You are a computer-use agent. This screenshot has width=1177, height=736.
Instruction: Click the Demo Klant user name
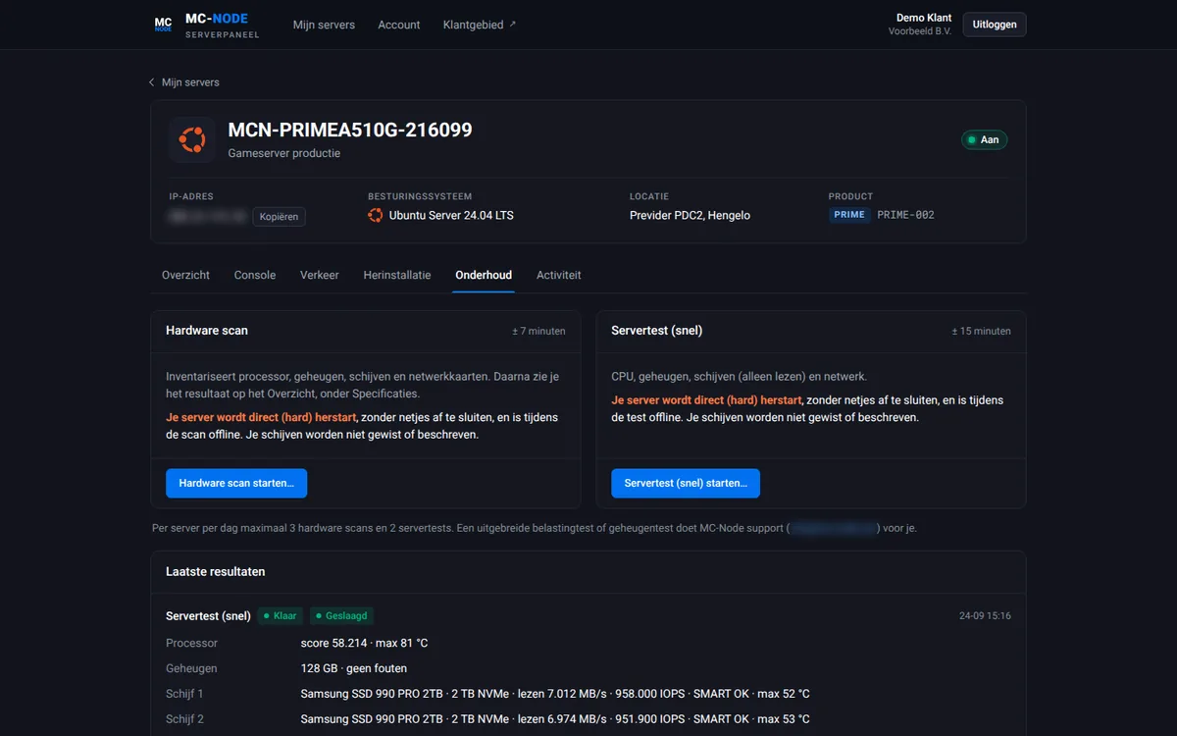click(924, 18)
